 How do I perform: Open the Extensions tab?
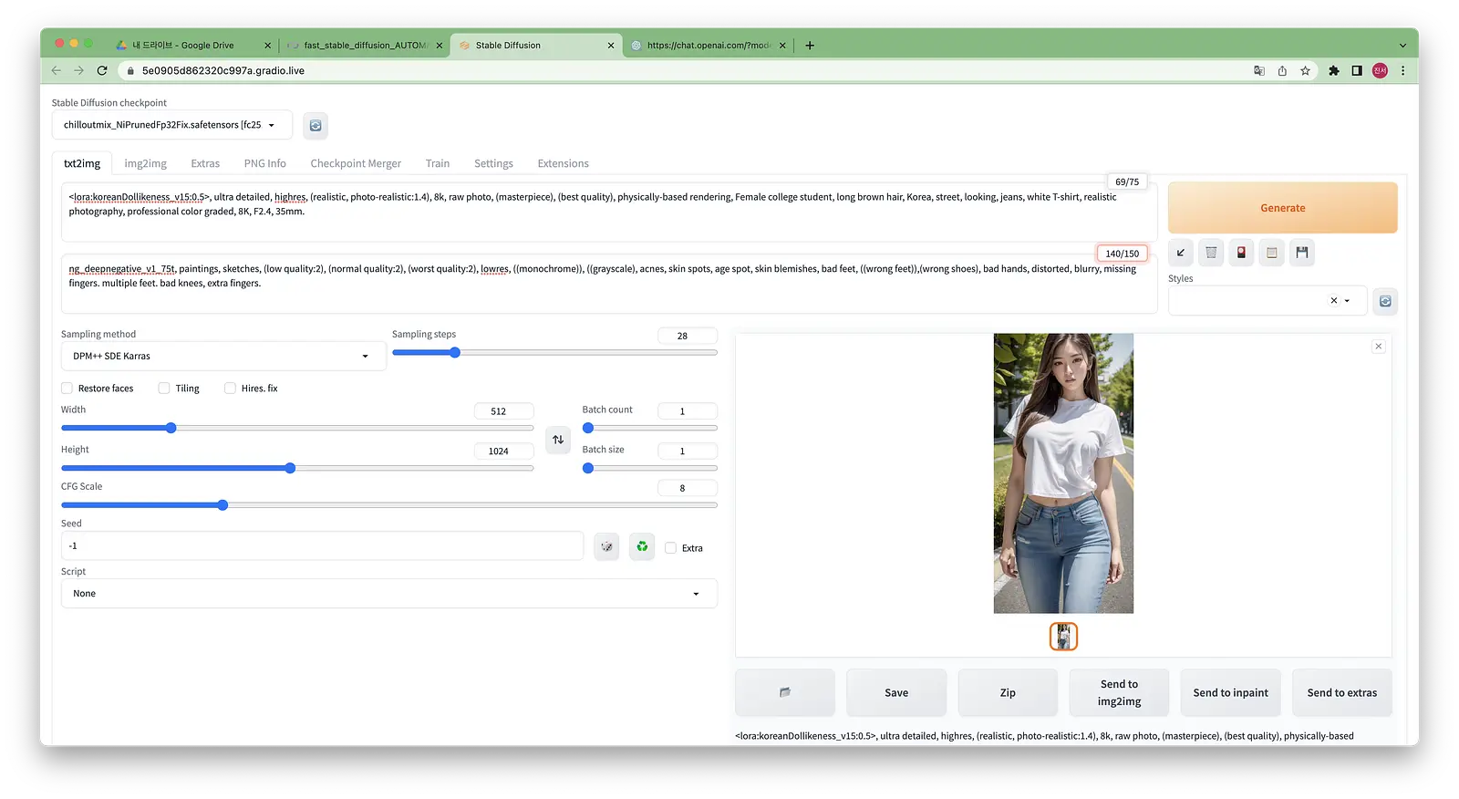[x=563, y=163]
